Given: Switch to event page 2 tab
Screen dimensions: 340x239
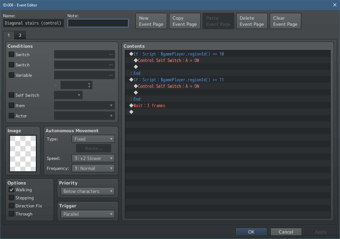Looking at the screenshot, I should pos(20,35).
